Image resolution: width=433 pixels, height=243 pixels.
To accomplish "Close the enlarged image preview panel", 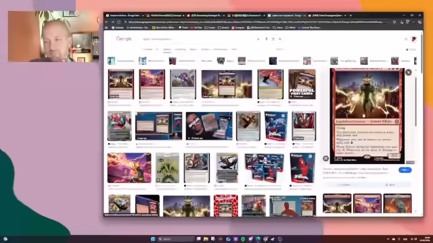I will coord(409,72).
